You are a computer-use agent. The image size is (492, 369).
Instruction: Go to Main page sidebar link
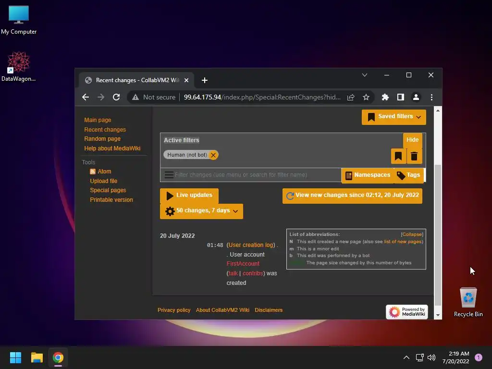98,120
